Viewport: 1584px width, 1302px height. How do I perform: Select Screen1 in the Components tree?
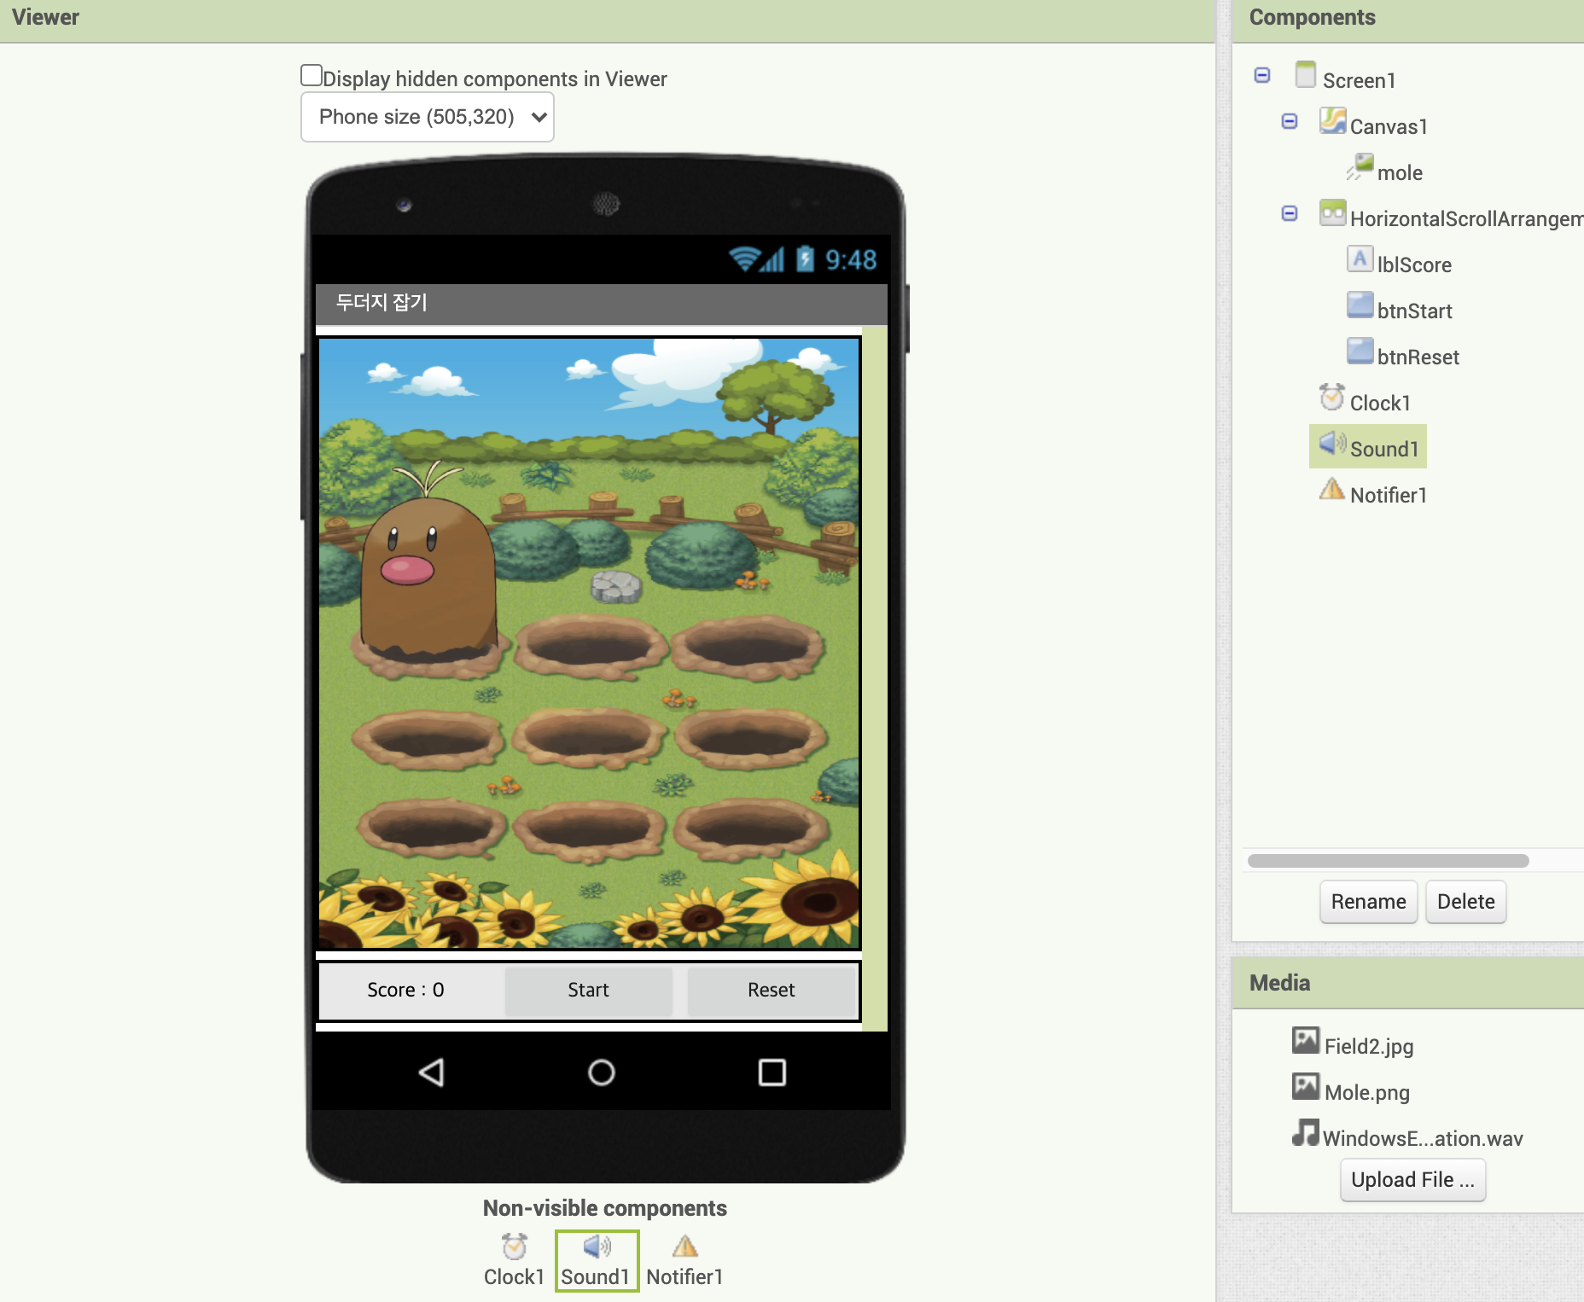1359,80
